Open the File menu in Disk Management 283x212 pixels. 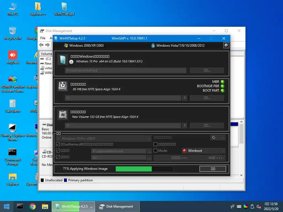[43, 38]
